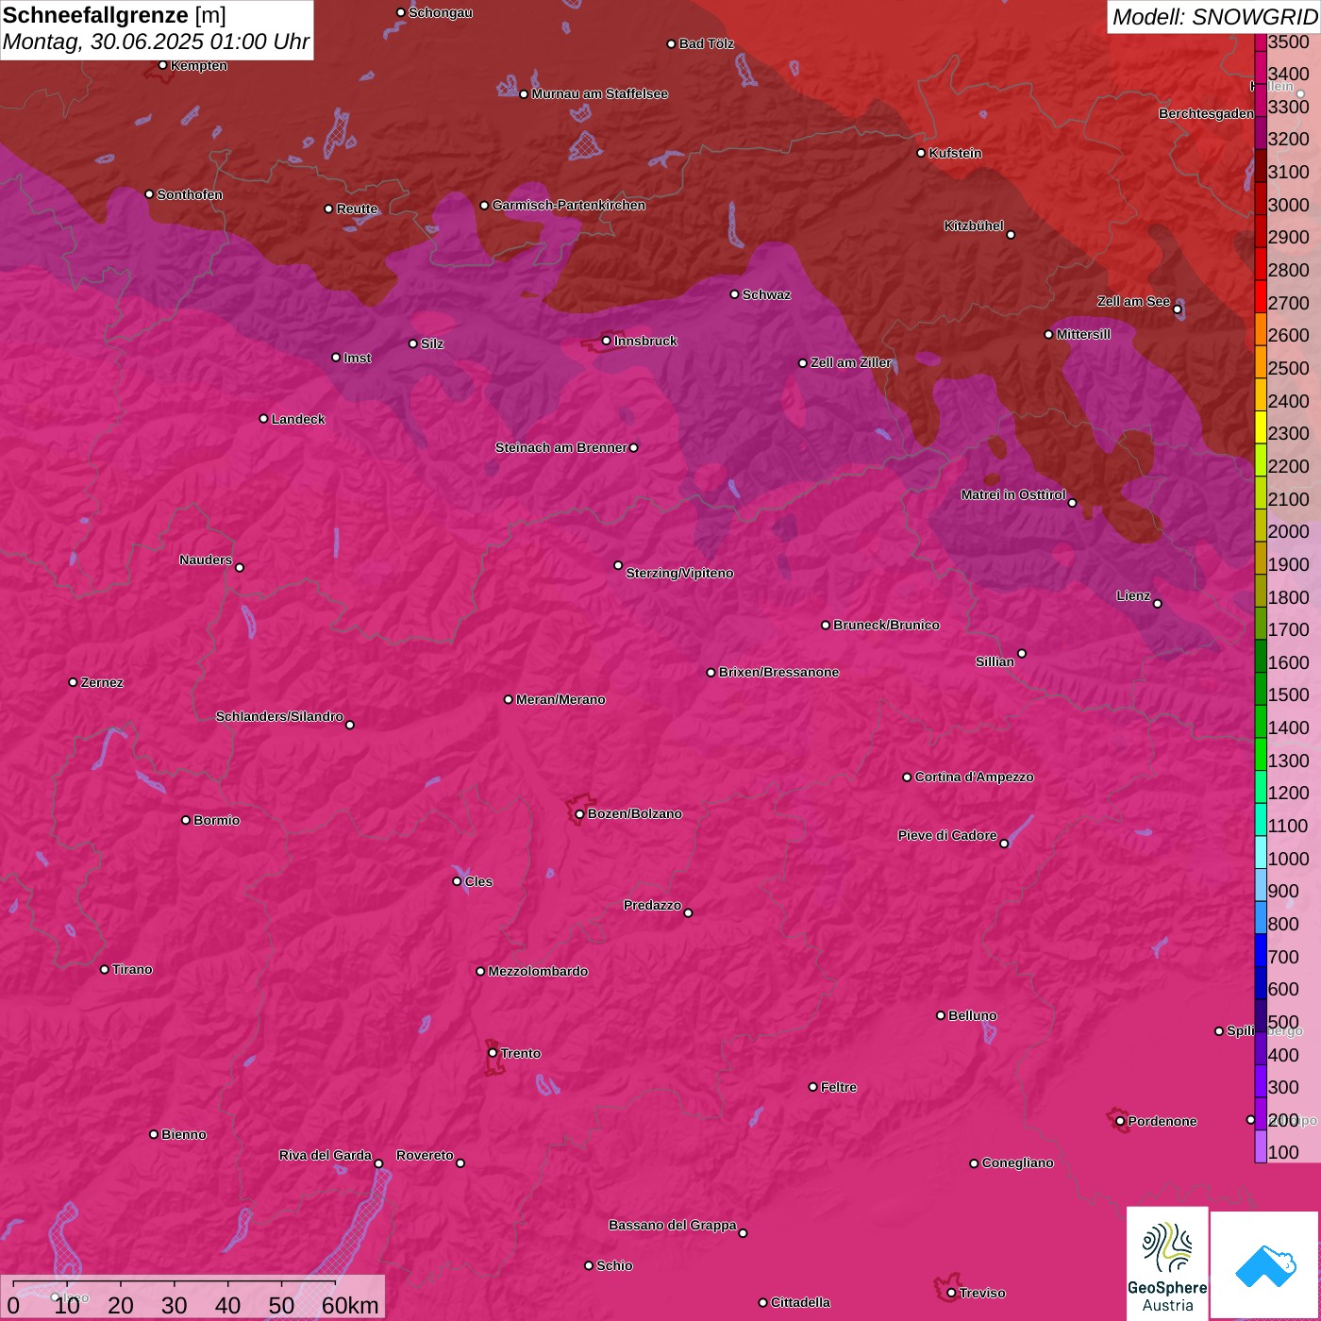Click the Zernez marker dot
1321x1321 pixels.
click(x=74, y=682)
